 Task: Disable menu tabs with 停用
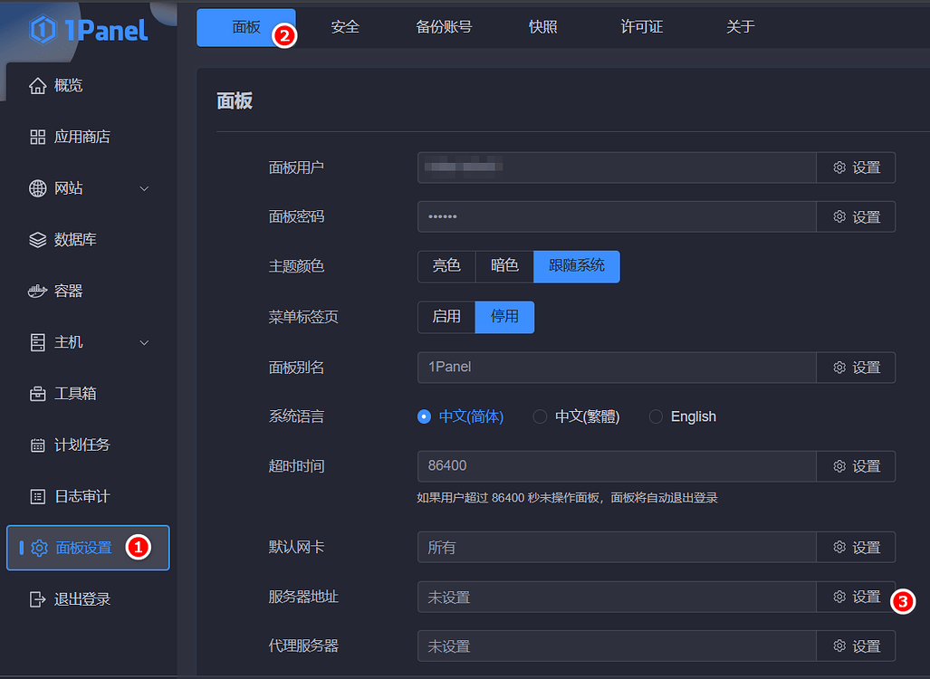pos(504,317)
